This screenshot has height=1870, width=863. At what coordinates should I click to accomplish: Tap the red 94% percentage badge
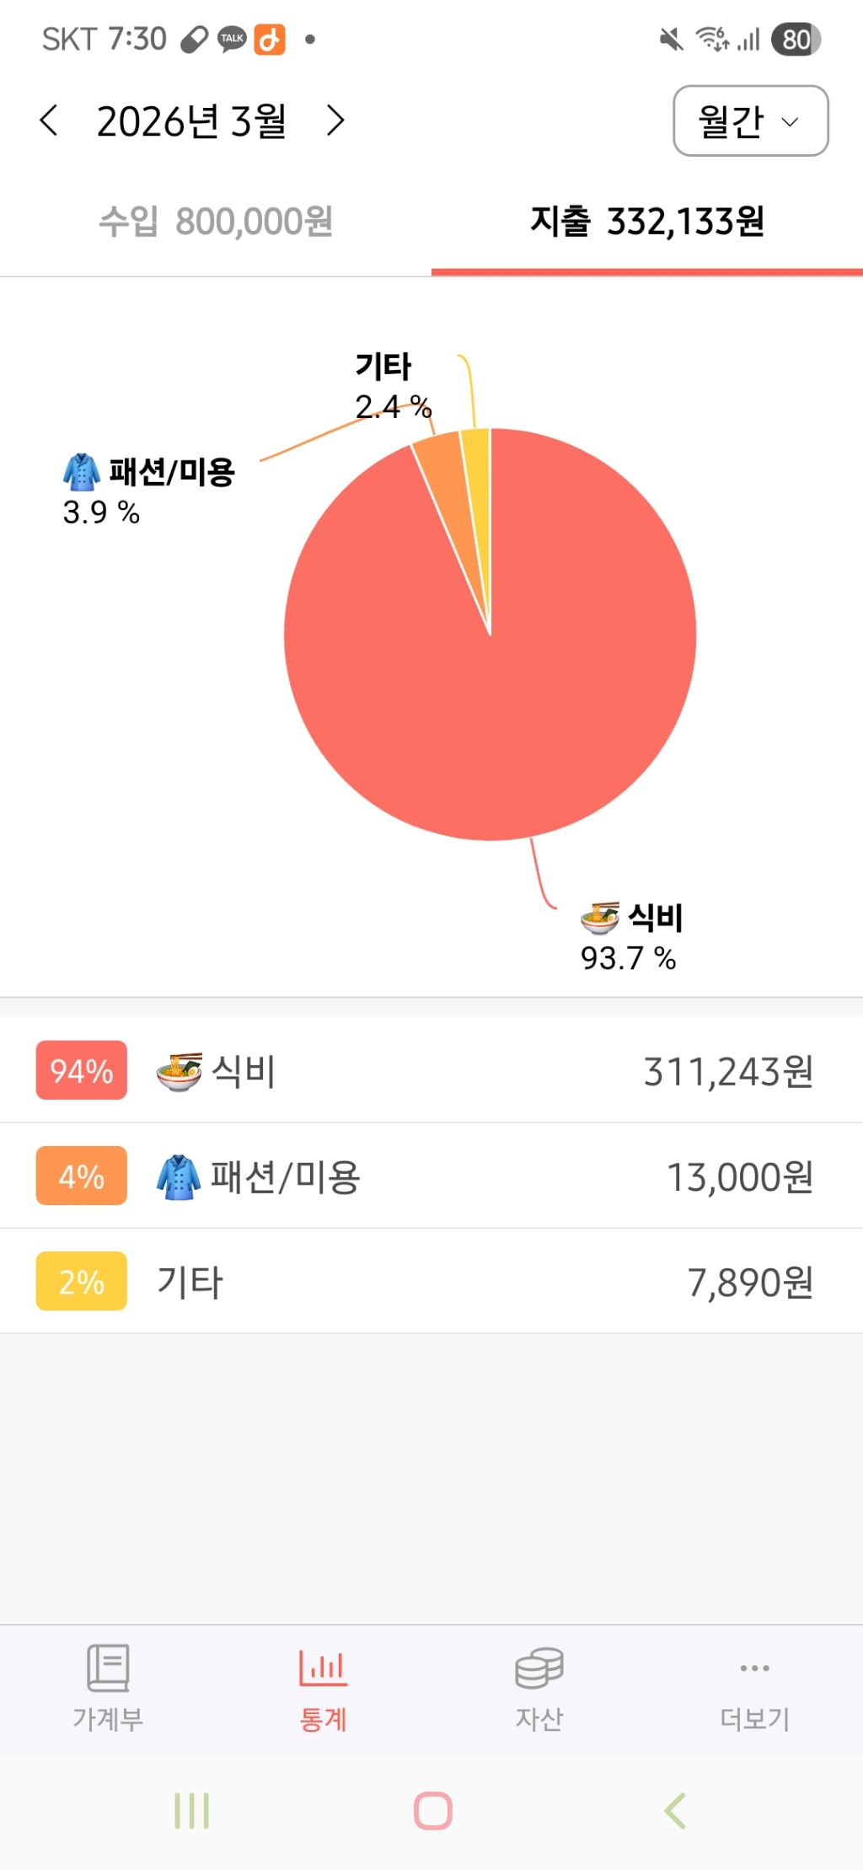click(81, 1070)
